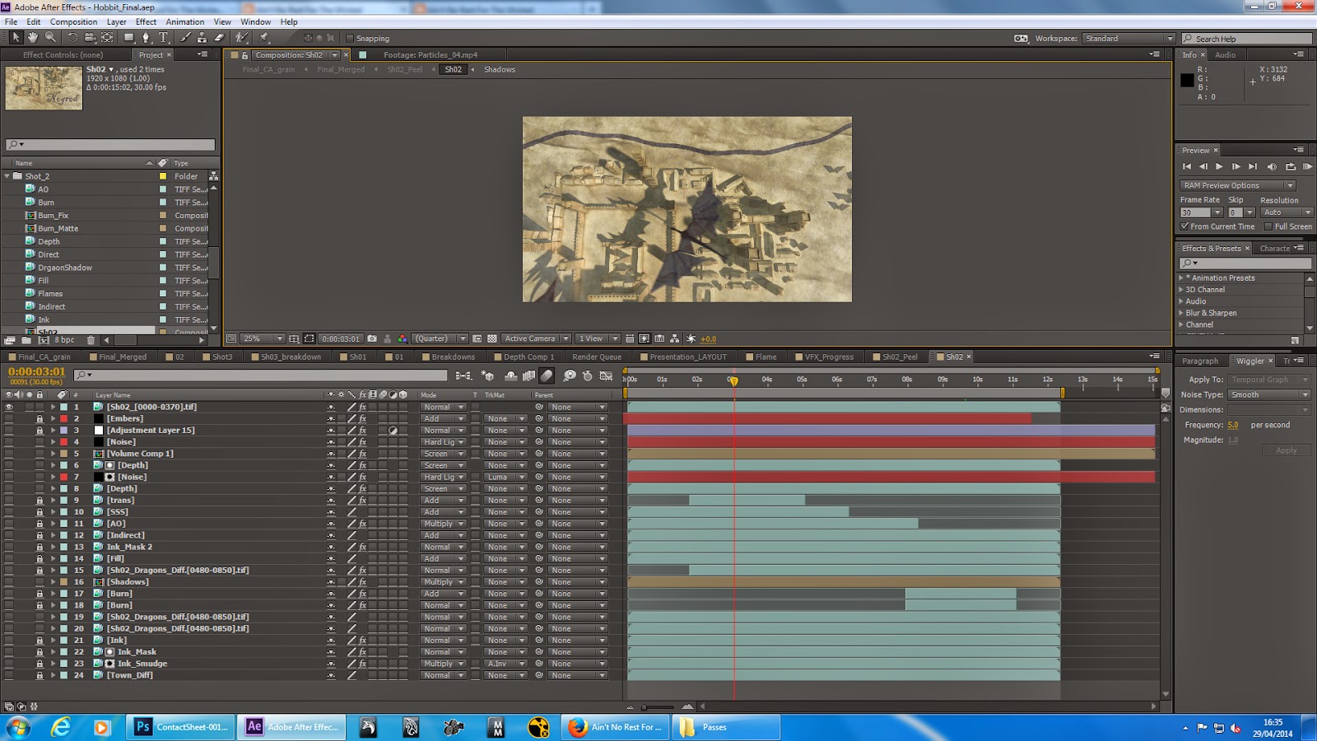Open the 25% magnification dropdown
The width and height of the screenshot is (1317, 741).
point(263,338)
